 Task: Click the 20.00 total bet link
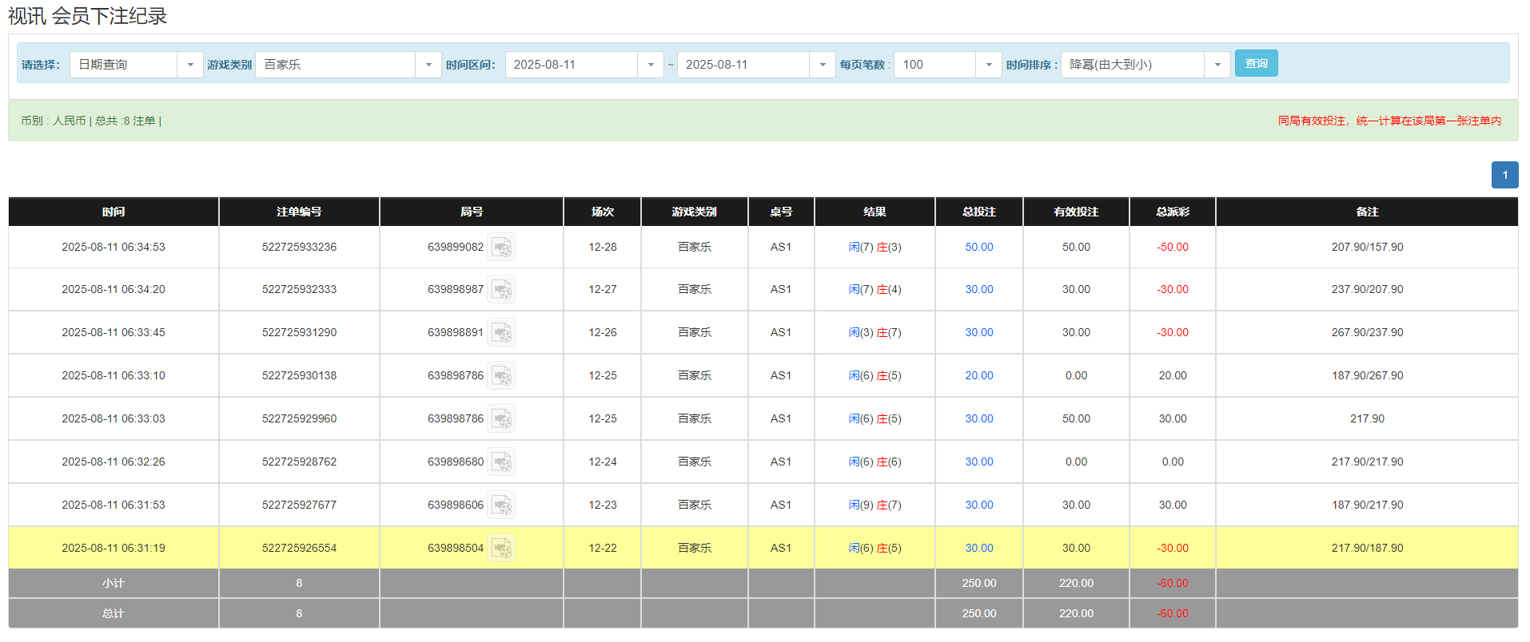point(978,376)
